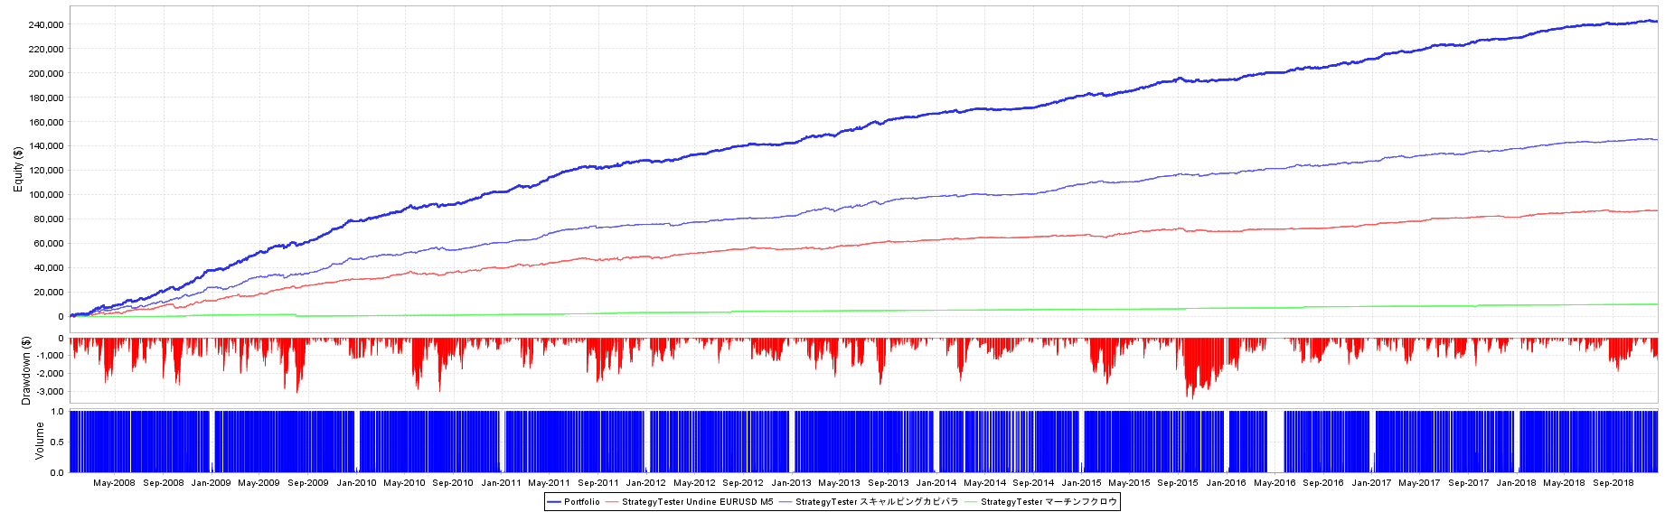1665x512 pixels.
Task: Click the May-2017 date label
Action: coord(1419,482)
